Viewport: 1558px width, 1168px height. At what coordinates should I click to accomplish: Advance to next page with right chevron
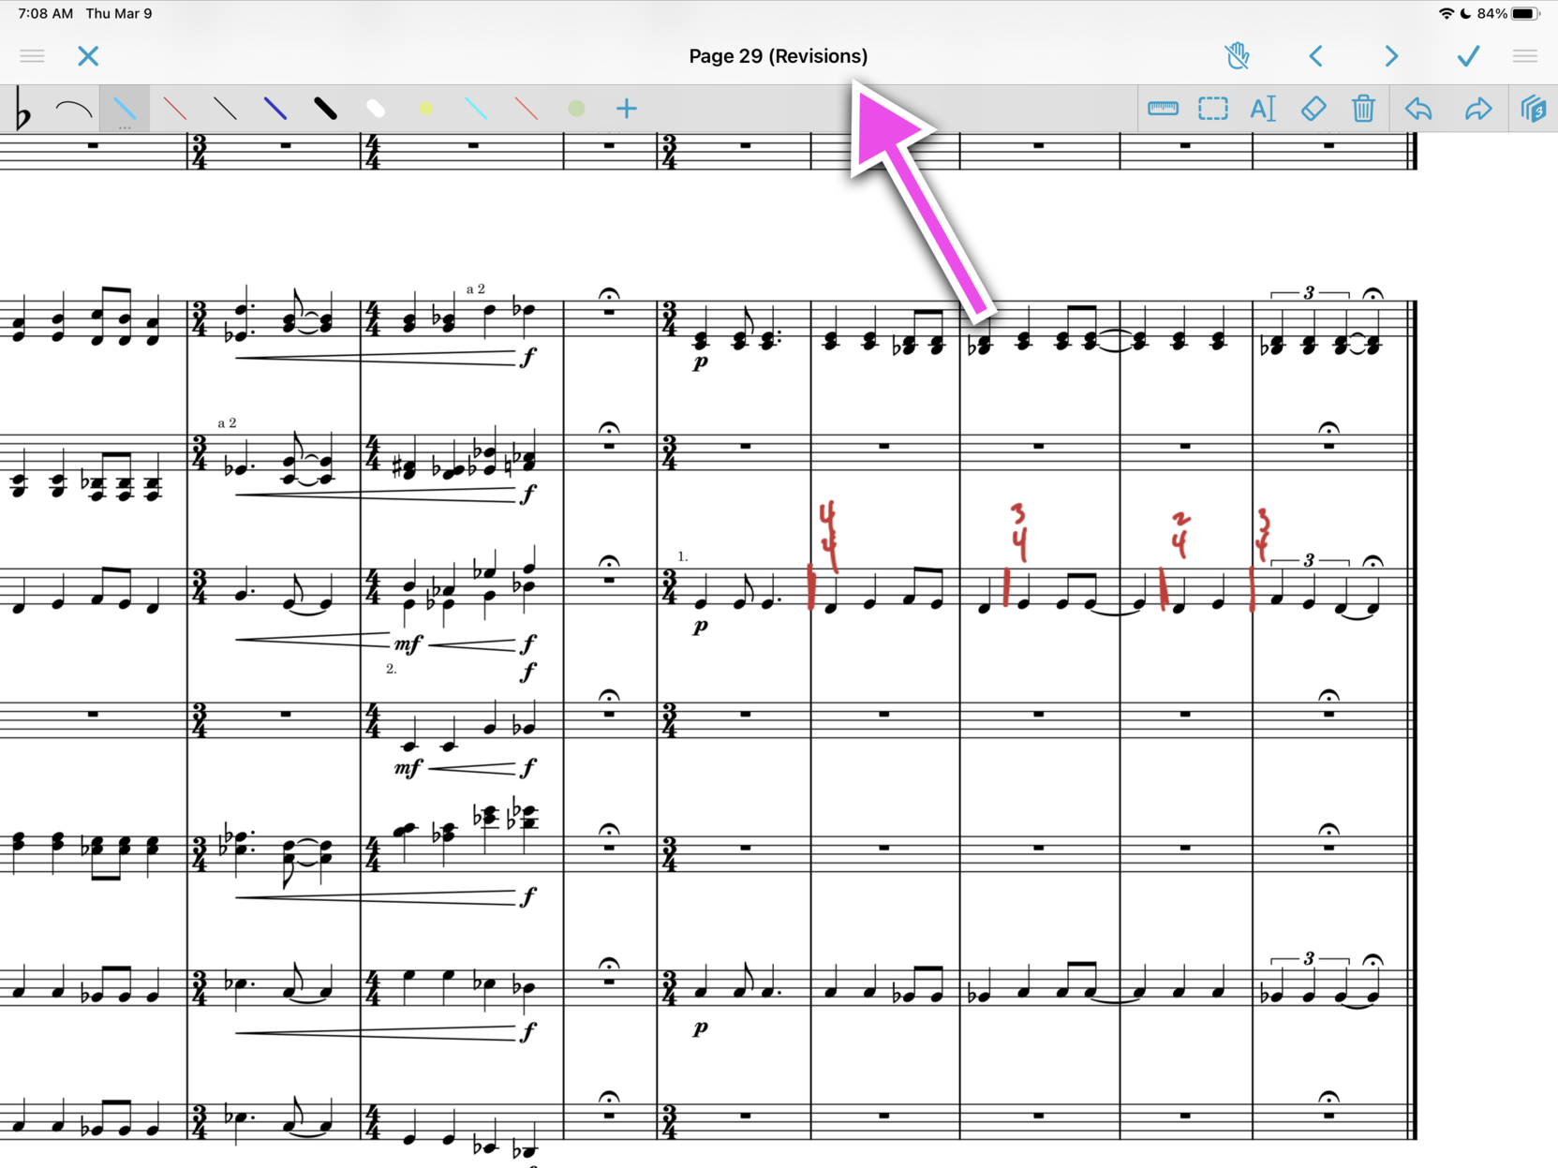1391,56
